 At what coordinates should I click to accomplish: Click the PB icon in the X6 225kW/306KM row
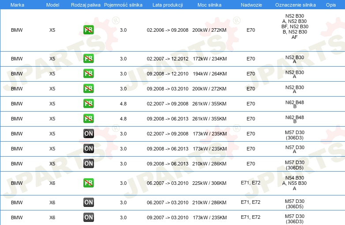88,183
